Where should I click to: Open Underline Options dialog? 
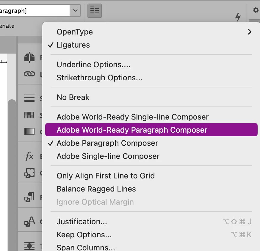pos(151,65)
